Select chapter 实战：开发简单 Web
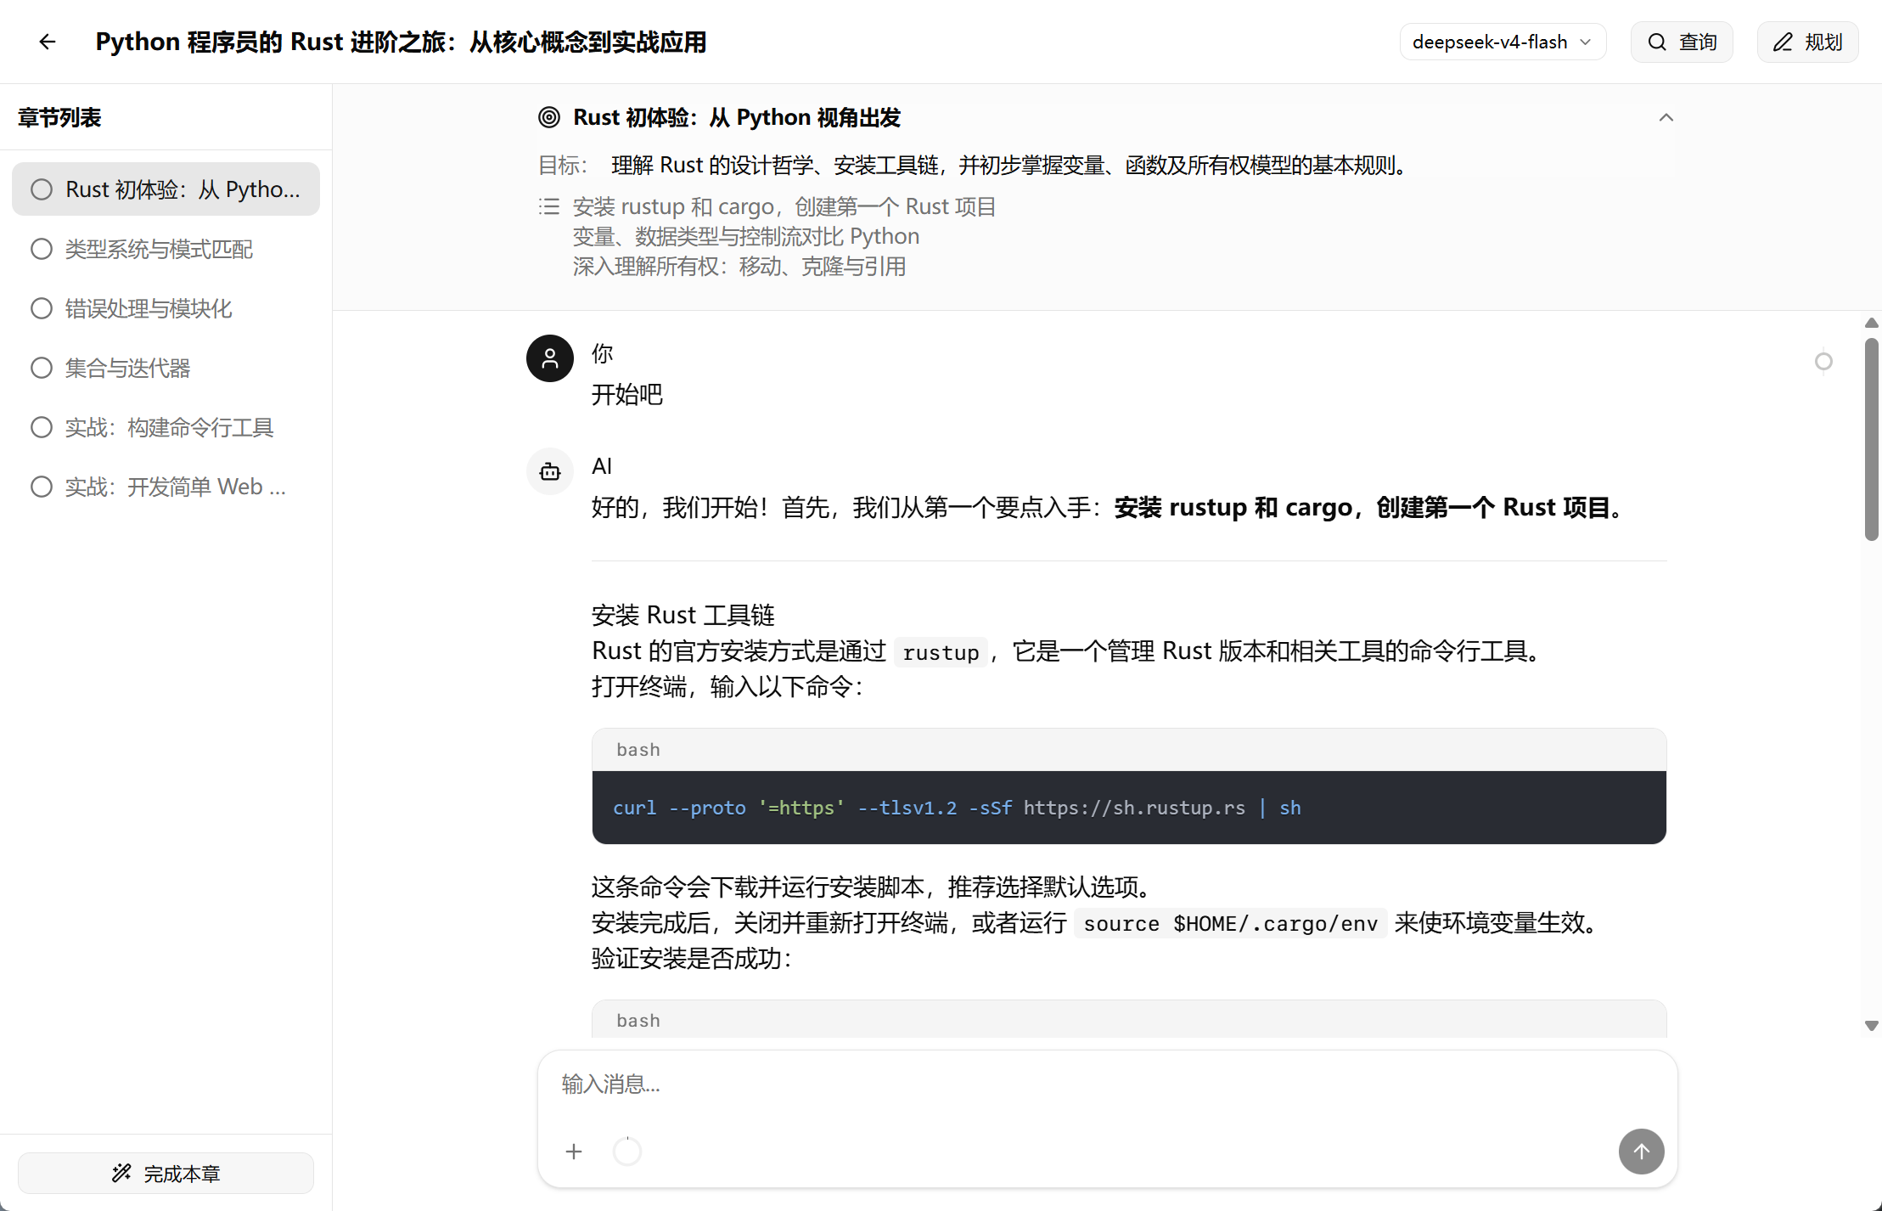The height and width of the screenshot is (1211, 1882). [166, 487]
